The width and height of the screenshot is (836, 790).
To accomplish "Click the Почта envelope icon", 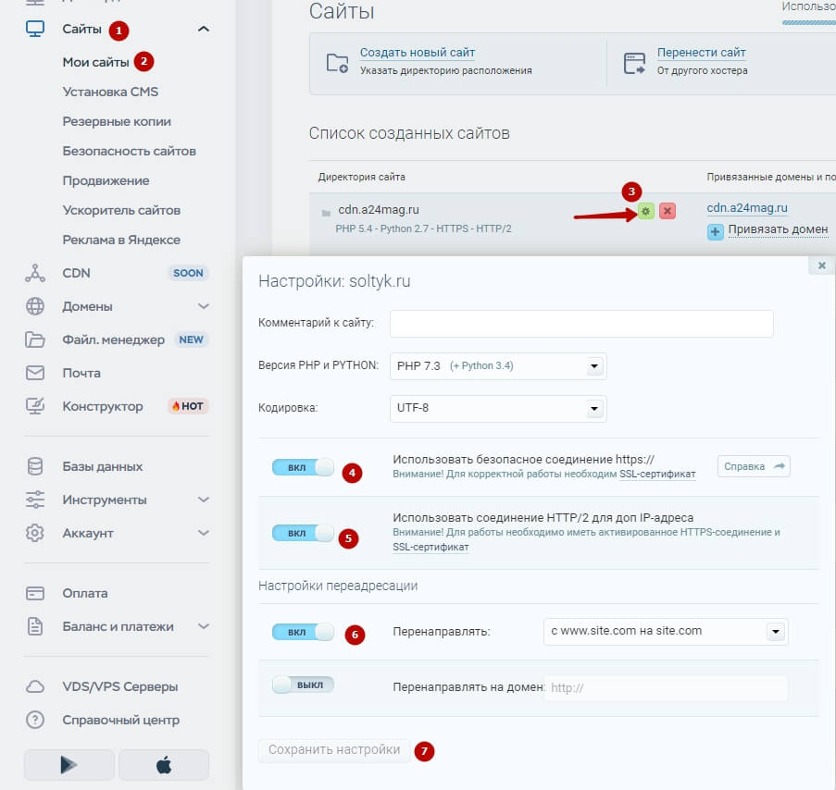I will tap(35, 373).
